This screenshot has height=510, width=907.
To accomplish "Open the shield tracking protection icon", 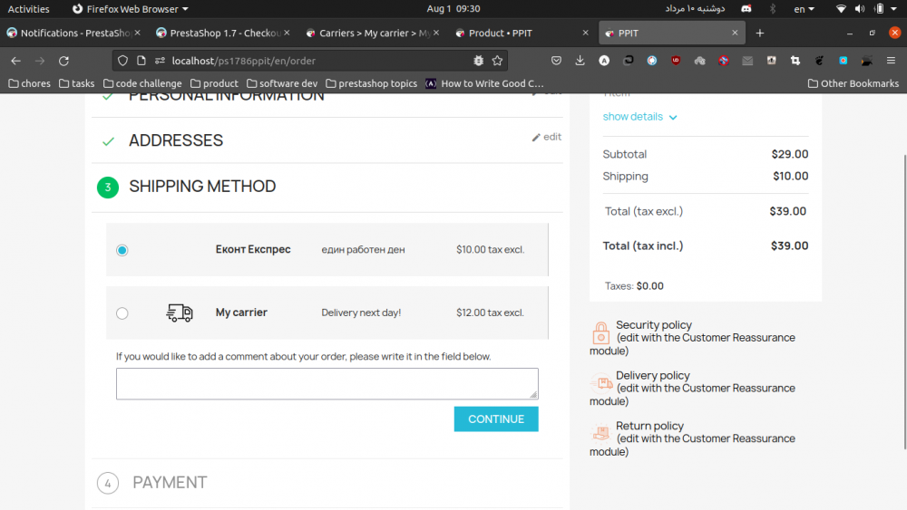I will point(122,61).
